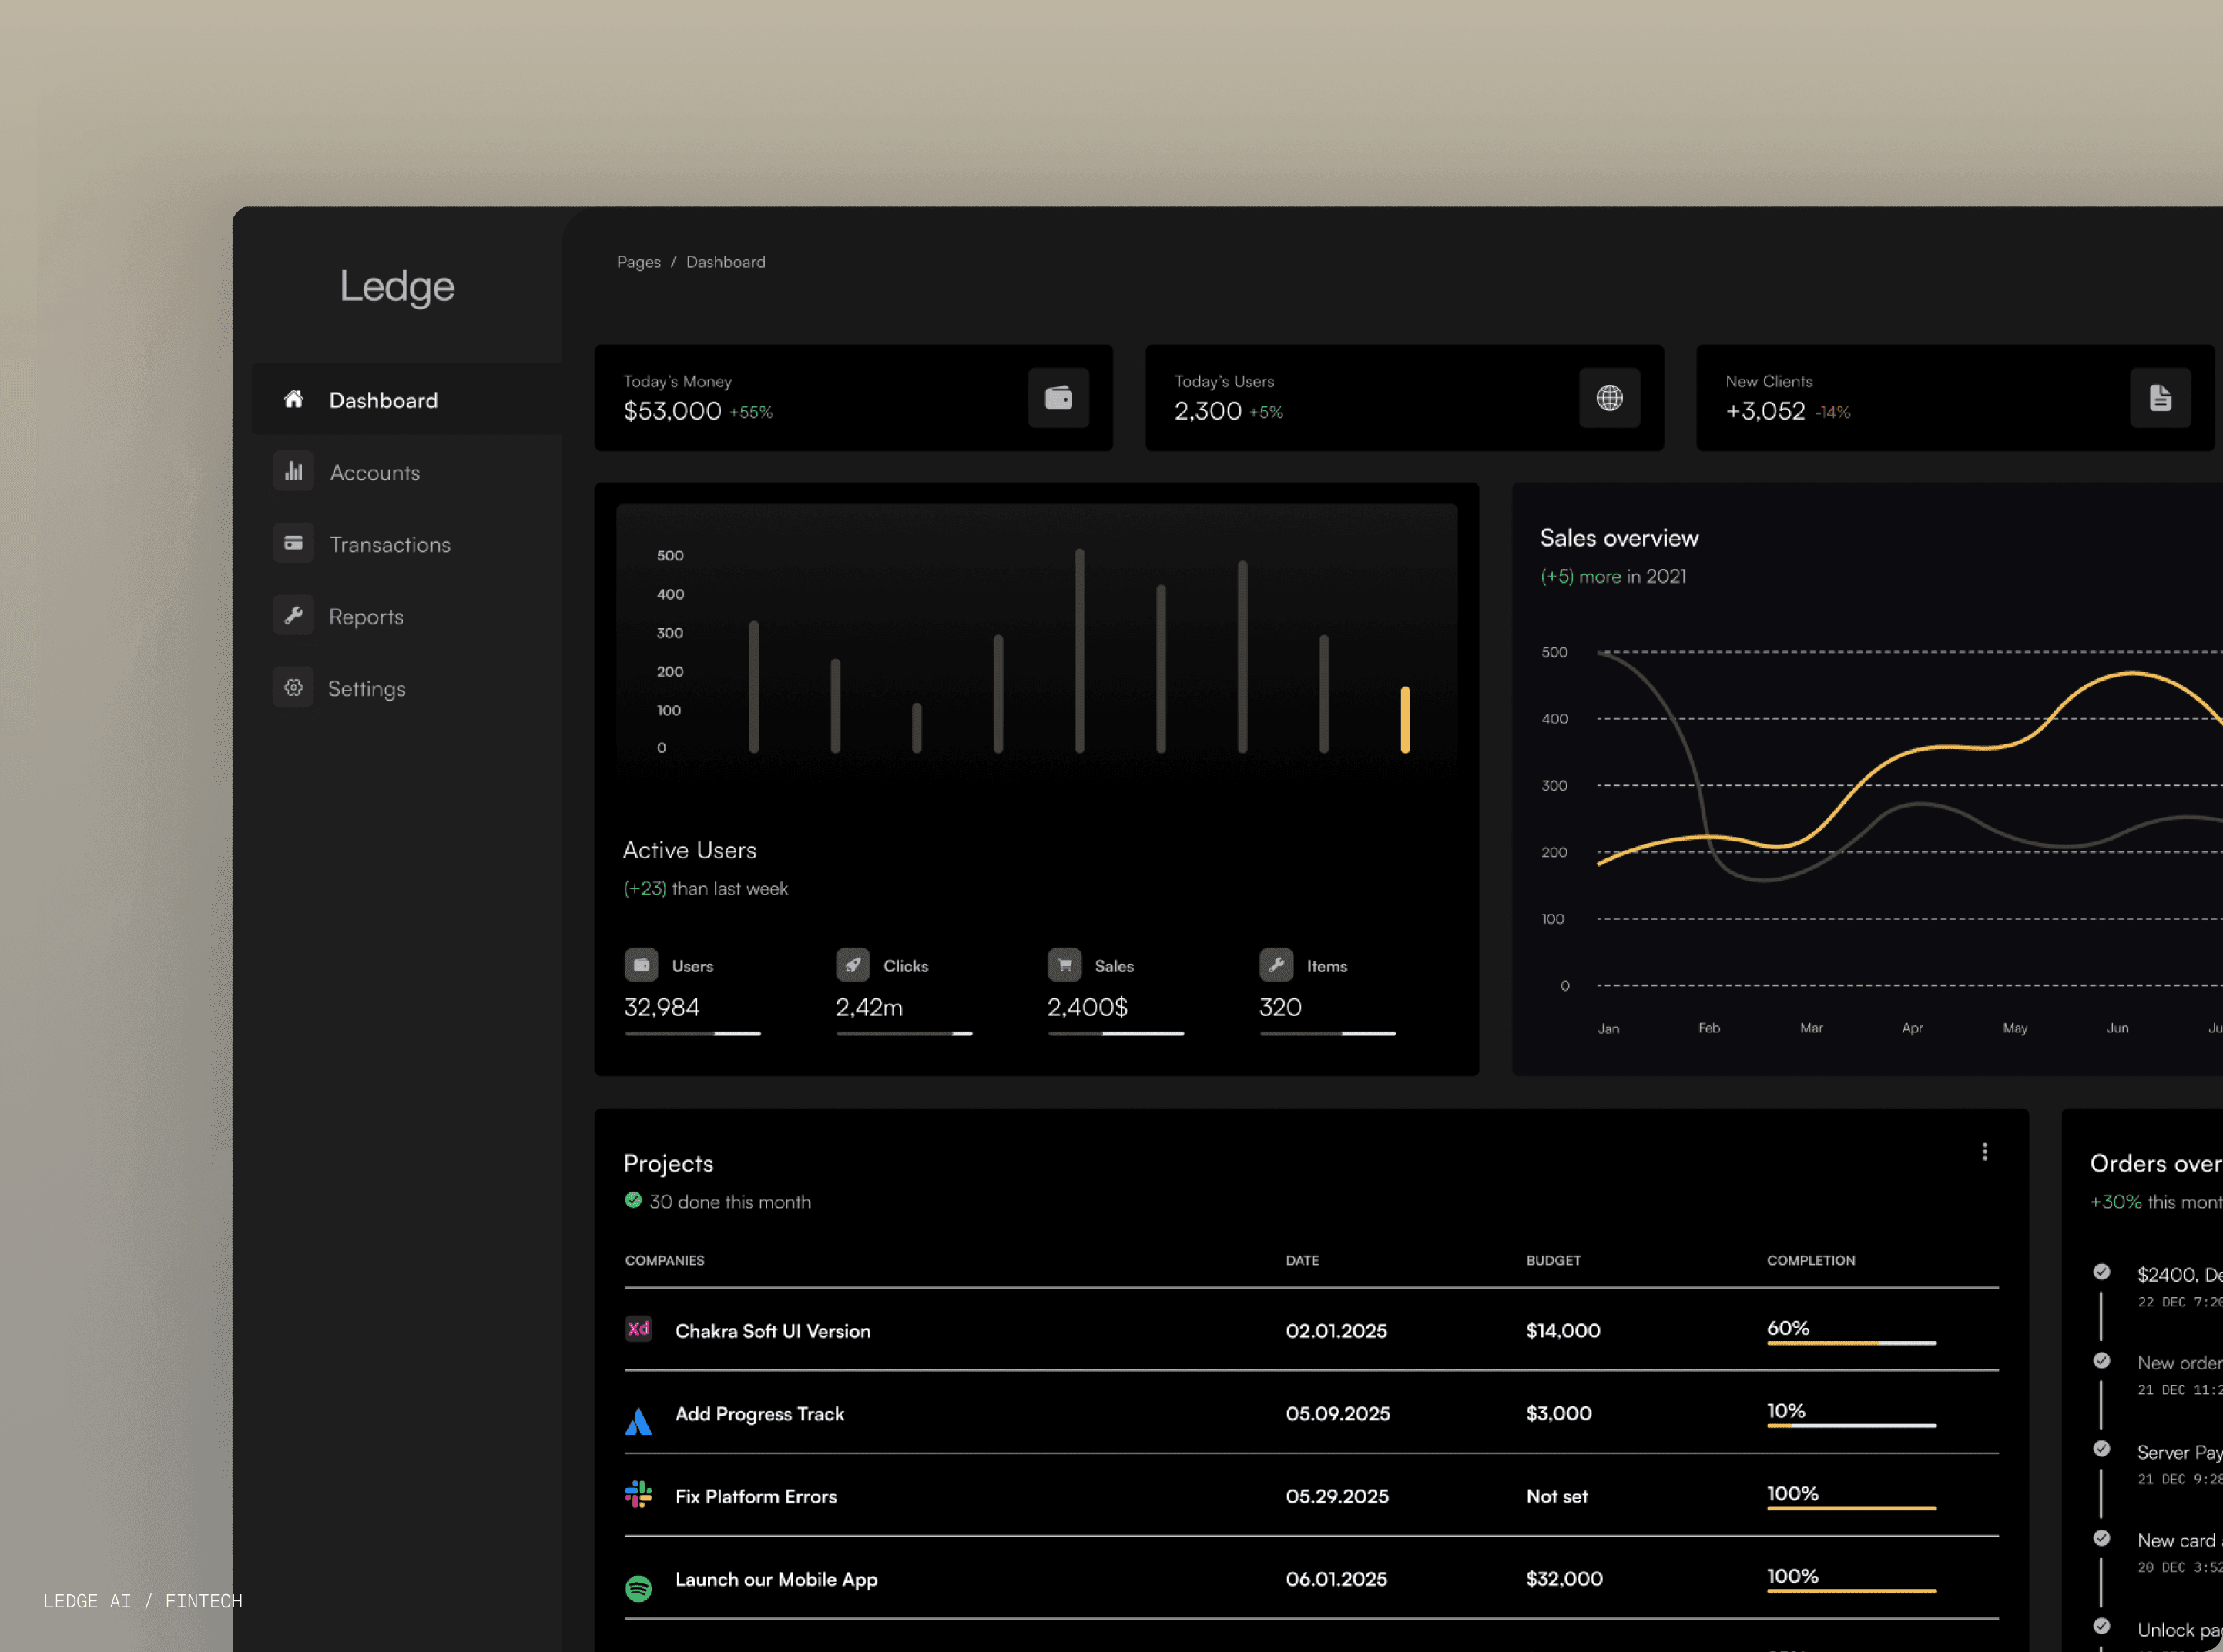Click the Accounts bar chart sidebar icon
Screen dimensions: 2223x1652
[x=293, y=471]
